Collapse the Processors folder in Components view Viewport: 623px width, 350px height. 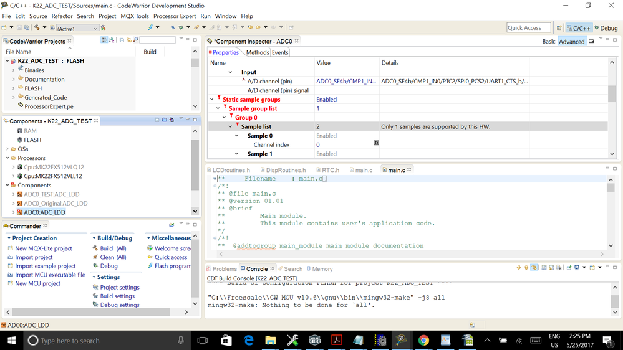pos(7,158)
